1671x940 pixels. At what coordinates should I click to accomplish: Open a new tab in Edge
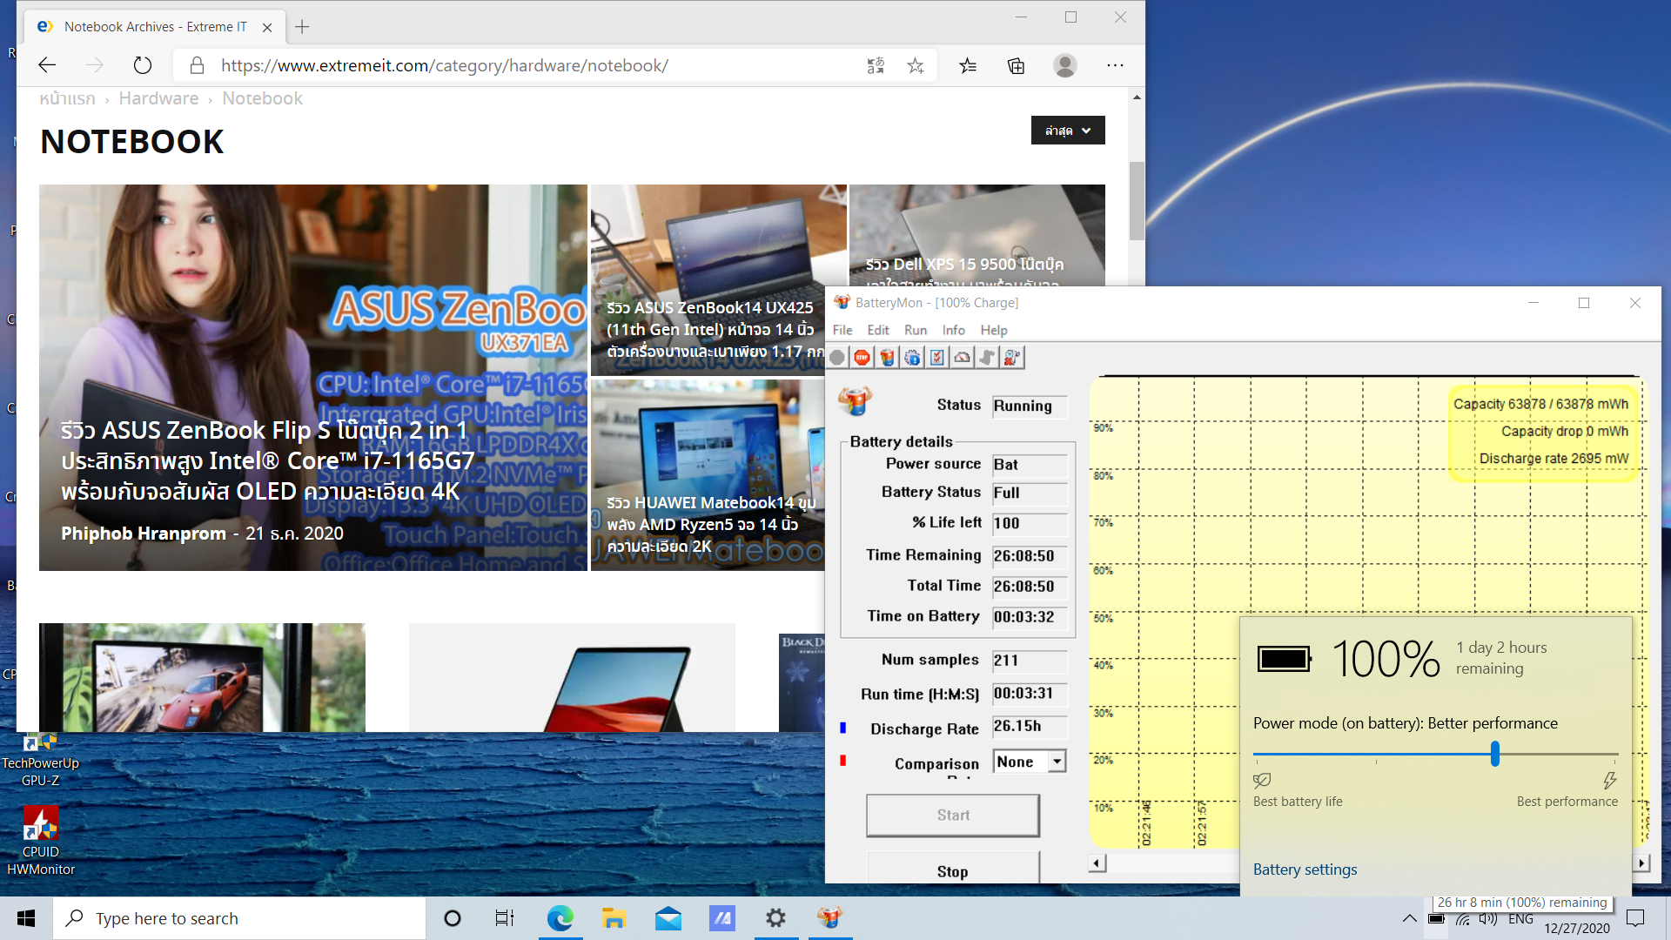pos(302,27)
